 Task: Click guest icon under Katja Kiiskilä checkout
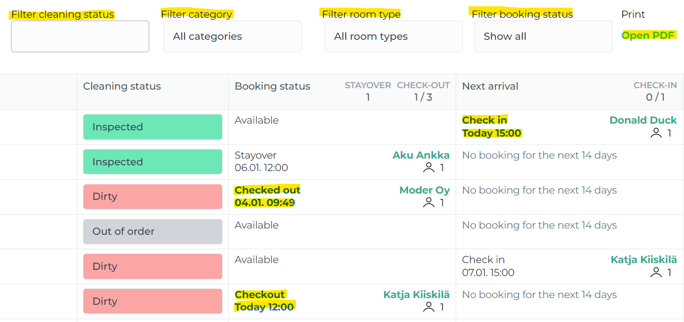point(428,307)
